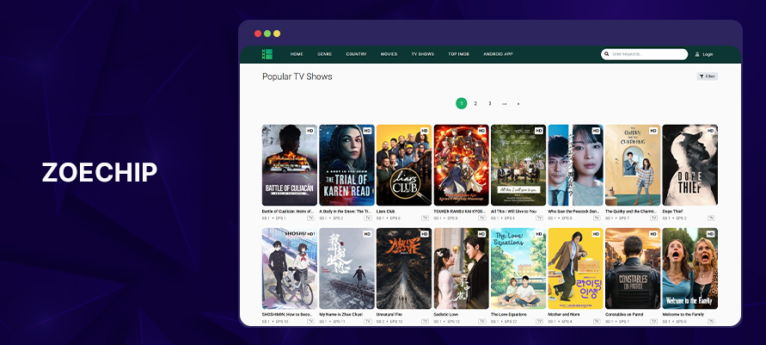This screenshot has height=345, width=766.
Task: Click the TV tag under Dope Thief
Action: pos(711,218)
